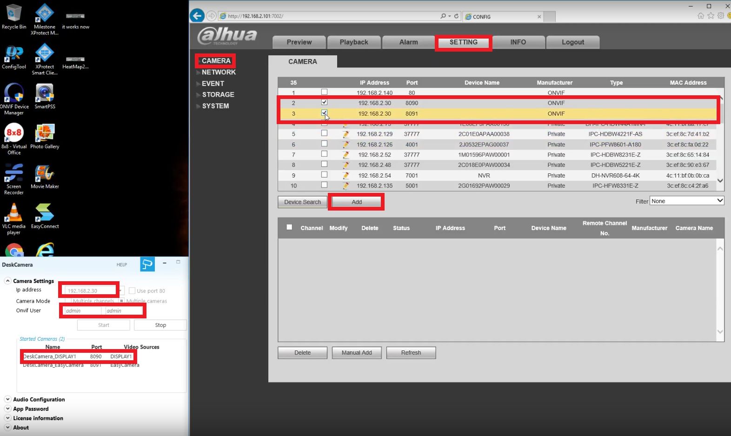This screenshot has width=731, height=436.
Task: Click the Device Search button
Action: click(x=302, y=202)
